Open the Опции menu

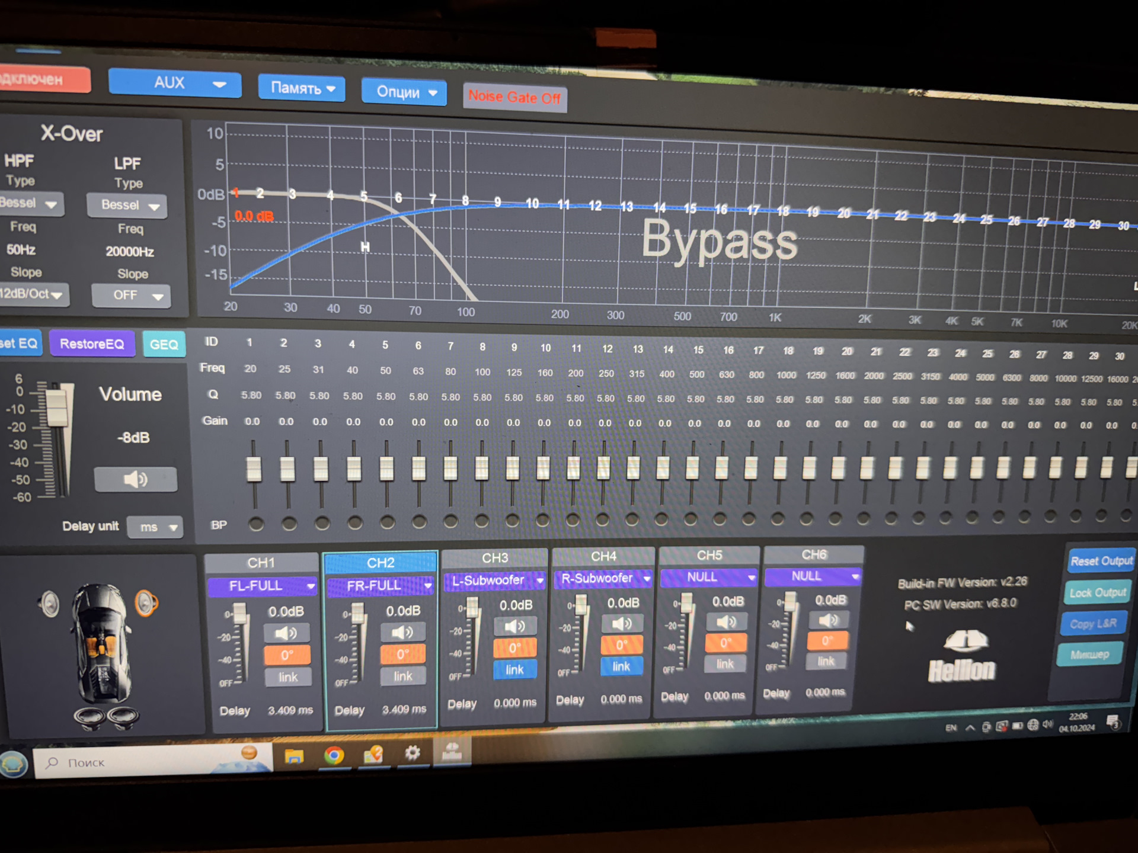click(x=404, y=92)
